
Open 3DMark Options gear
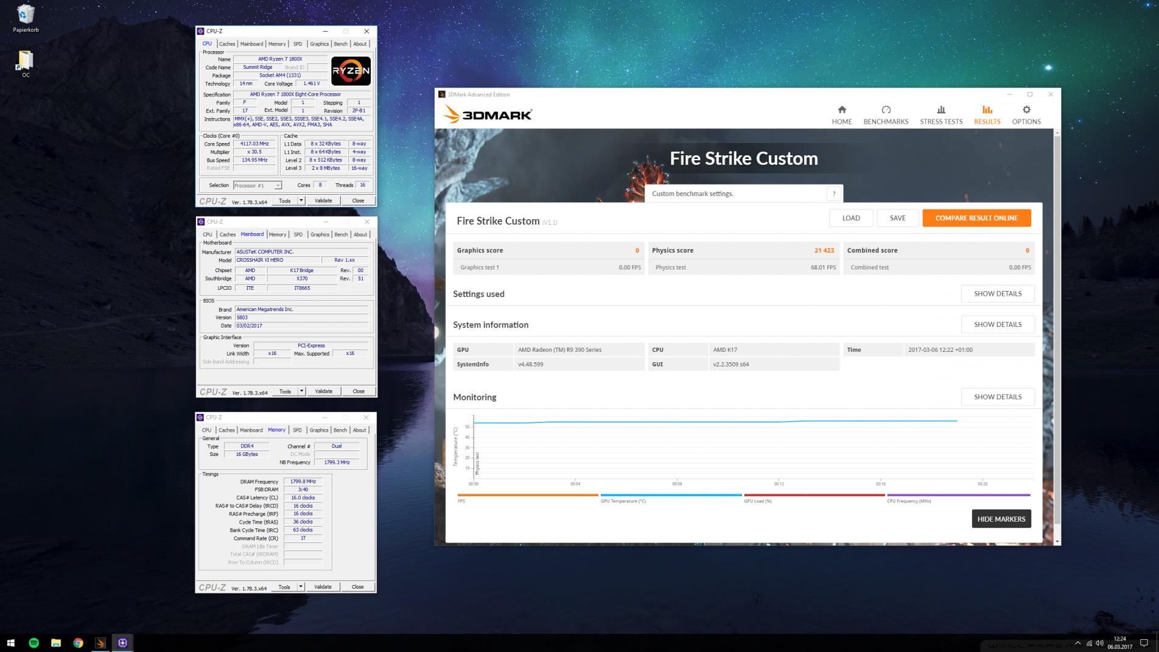point(1026,114)
